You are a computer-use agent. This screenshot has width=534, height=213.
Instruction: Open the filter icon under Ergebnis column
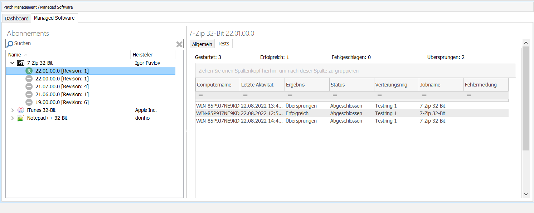pyautogui.click(x=290, y=95)
